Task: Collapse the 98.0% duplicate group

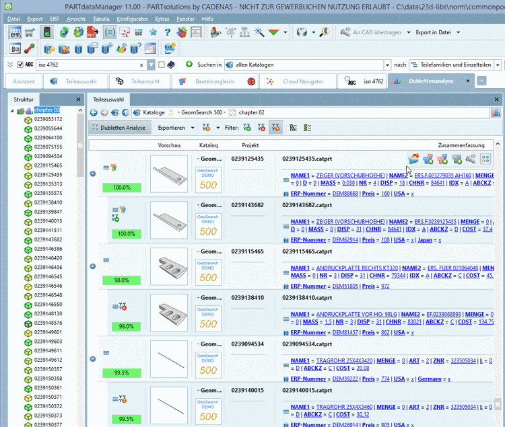Action: [92, 266]
